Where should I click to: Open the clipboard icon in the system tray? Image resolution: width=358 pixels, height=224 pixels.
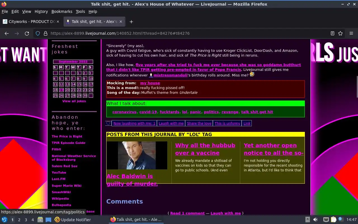click(x=333, y=220)
